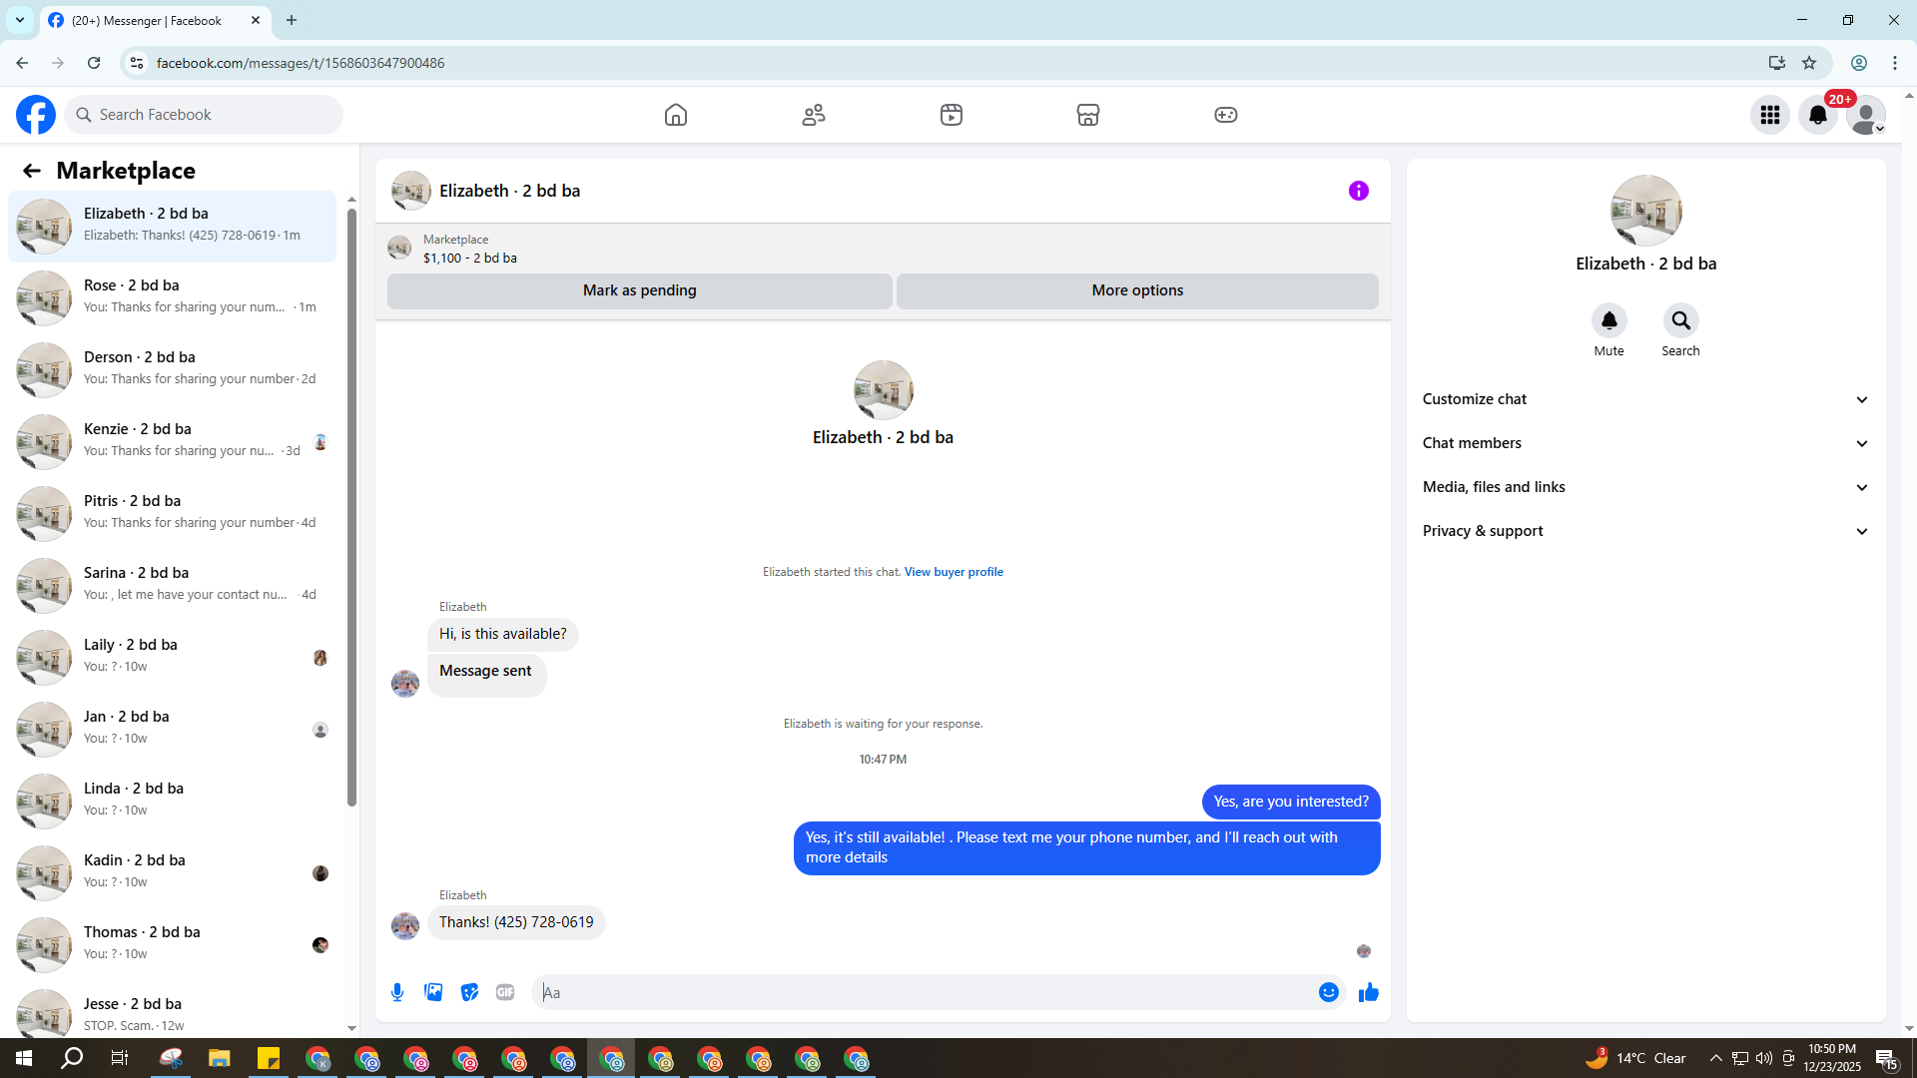The height and width of the screenshot is (1078, 1917).
Task: Open View buyer profile link
Action: click(954, 572)
